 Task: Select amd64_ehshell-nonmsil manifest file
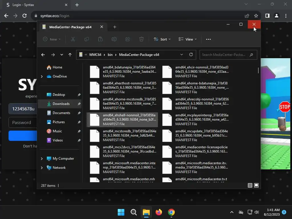[x=122, y=119]
